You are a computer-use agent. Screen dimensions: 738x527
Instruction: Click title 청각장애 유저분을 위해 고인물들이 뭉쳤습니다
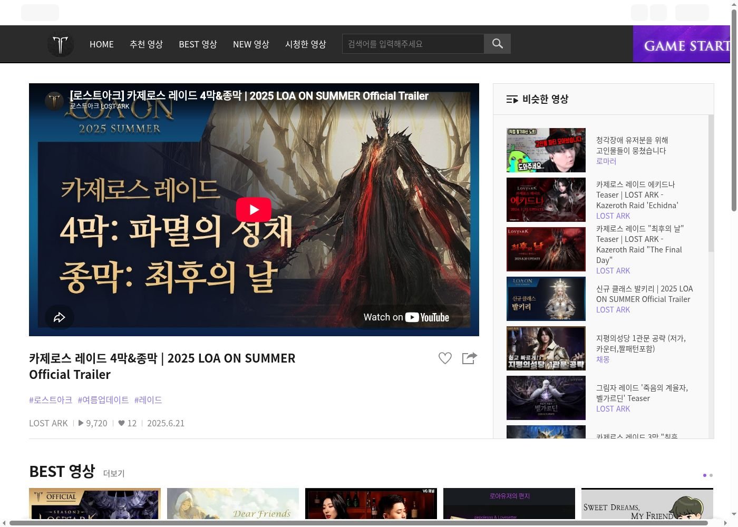click(x=632, y=145)
